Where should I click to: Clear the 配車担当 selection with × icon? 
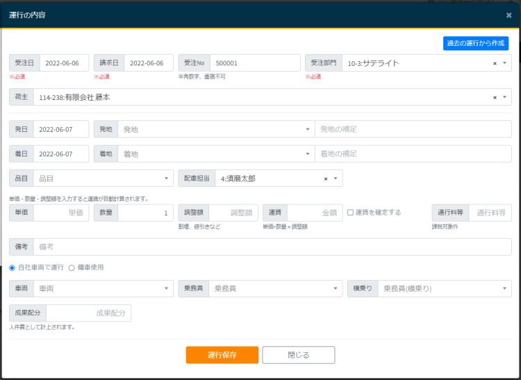pos(325,179)
